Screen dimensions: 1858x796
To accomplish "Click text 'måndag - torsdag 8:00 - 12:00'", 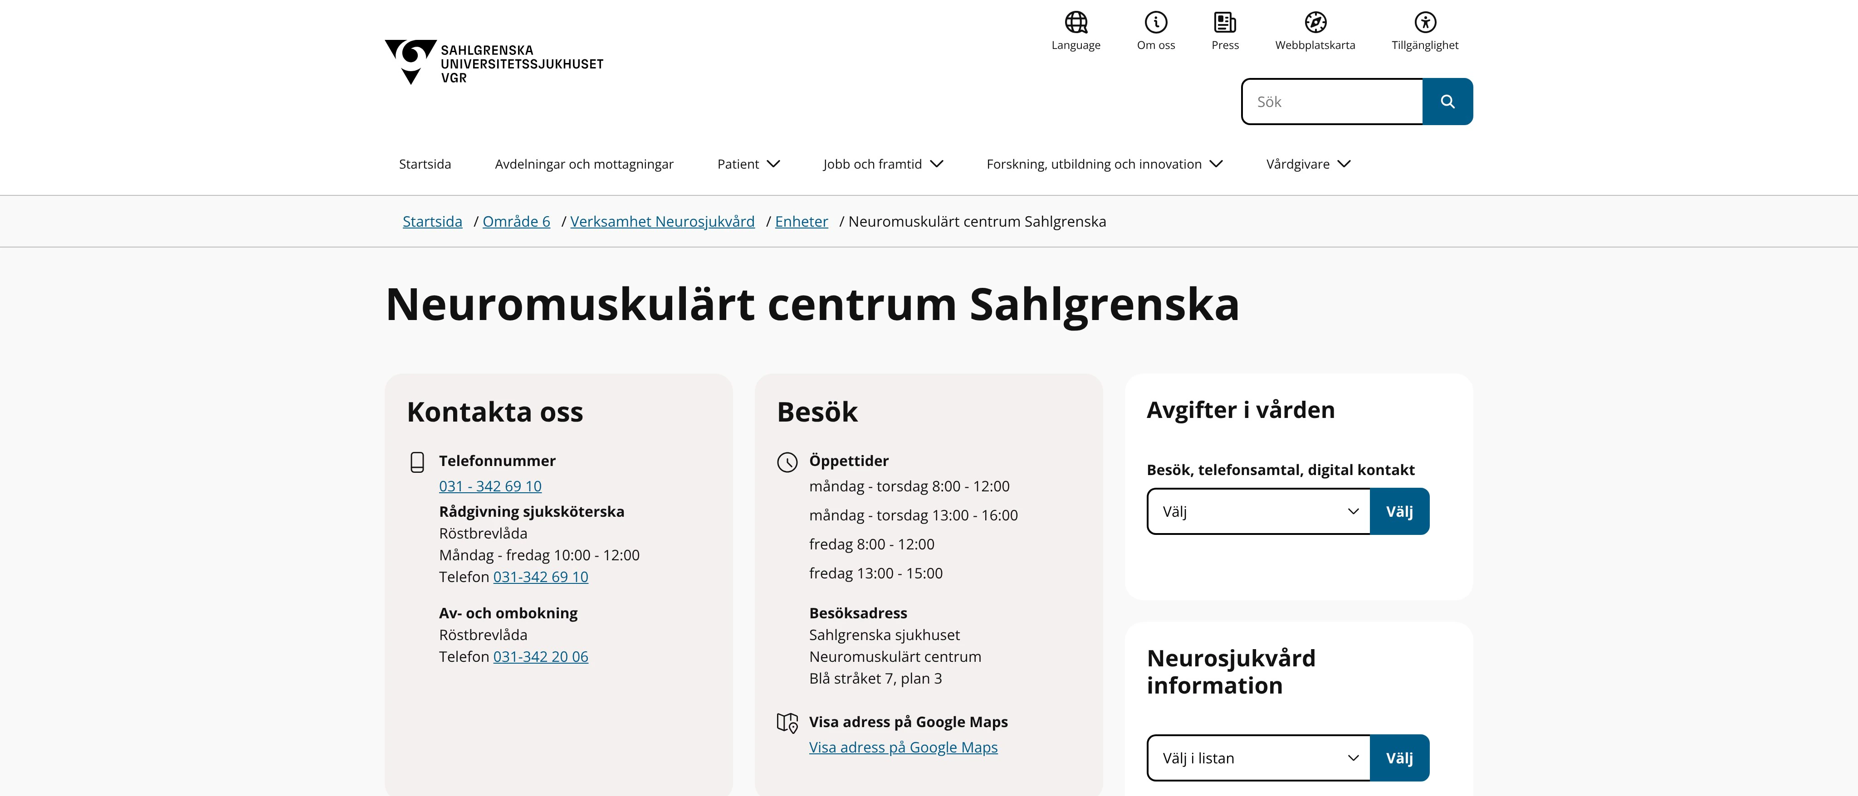I will pos(909,487).
